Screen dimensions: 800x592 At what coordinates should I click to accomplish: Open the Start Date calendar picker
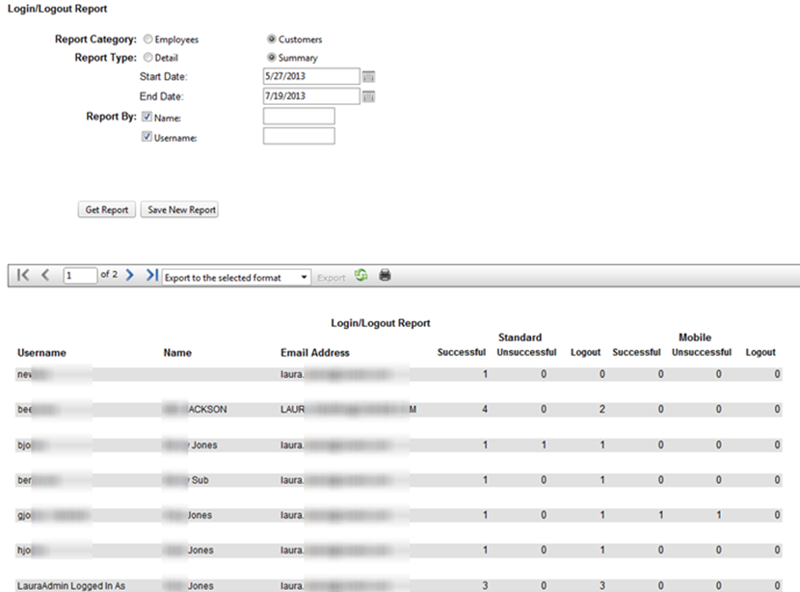(x=368, y=76)
